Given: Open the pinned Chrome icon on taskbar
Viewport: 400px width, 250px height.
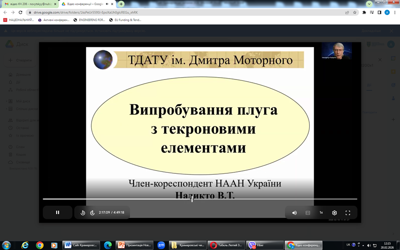Looking at the screenshot, I should coord(40,245).
